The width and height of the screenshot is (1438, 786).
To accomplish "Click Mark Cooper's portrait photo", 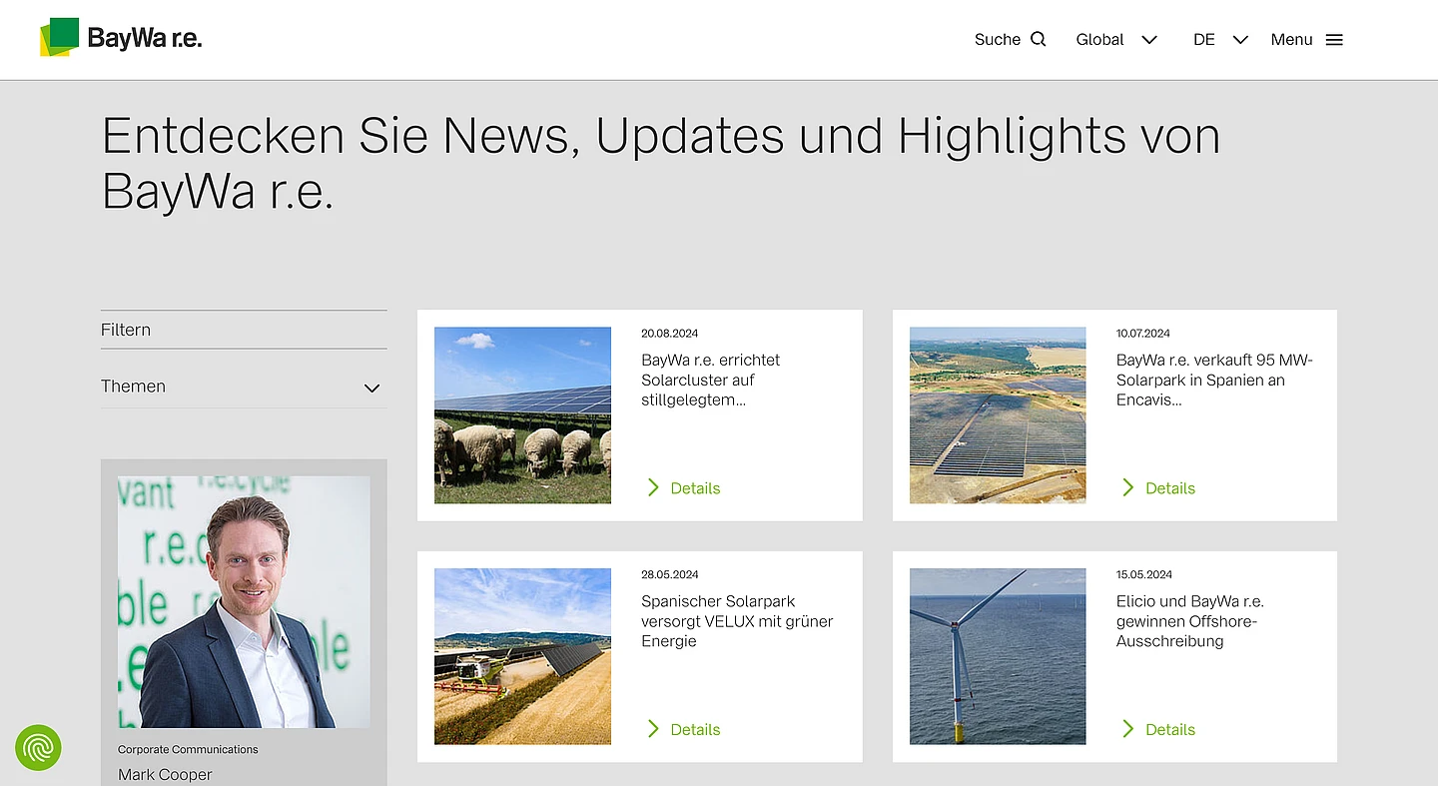I will click(x=244, y=601).
